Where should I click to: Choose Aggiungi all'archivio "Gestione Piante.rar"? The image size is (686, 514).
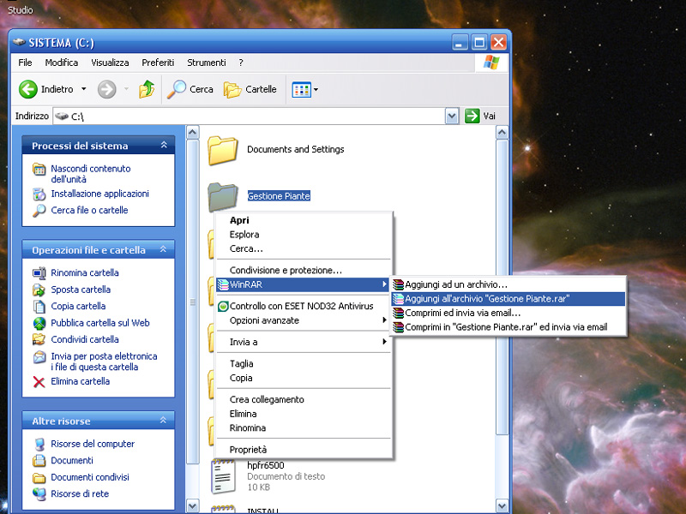click(x=508, y=299)
